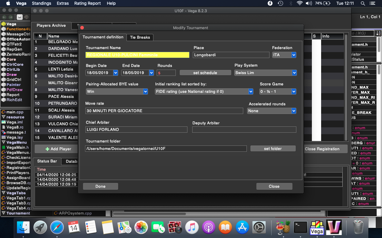Click the Chief Arbiter text field
The height and width of the screenshot is (238, 382).
click(136, 130)
